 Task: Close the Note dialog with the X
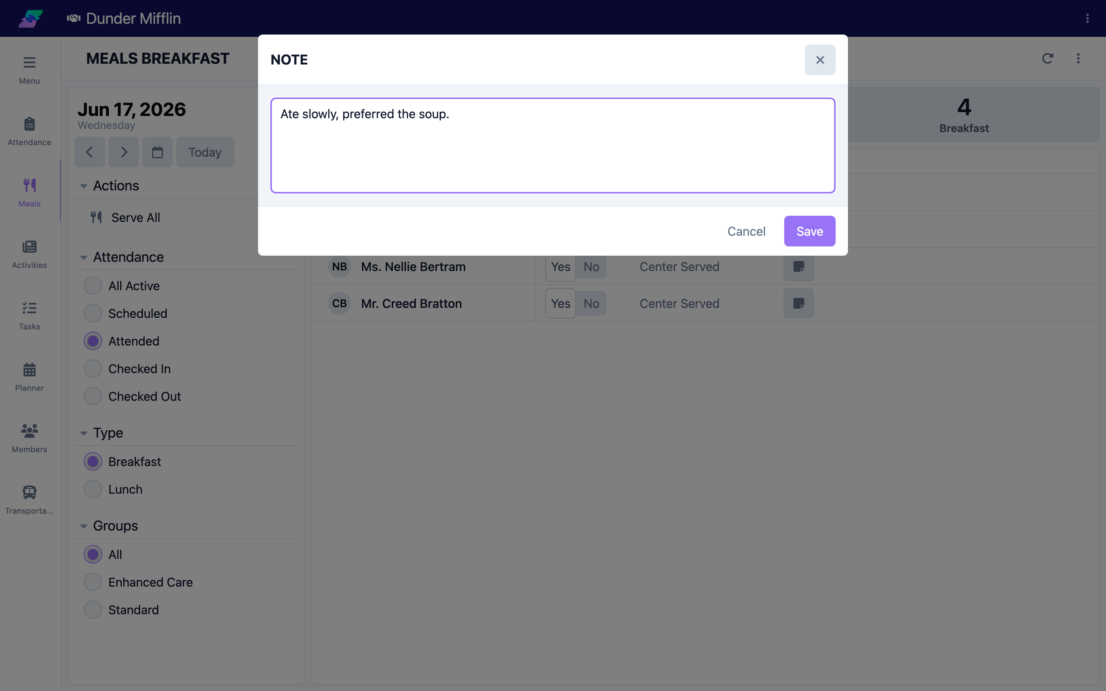(820, 60)
